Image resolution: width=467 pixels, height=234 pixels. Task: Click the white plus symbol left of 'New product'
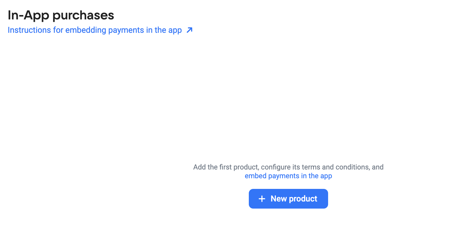(x=262, y=199)
